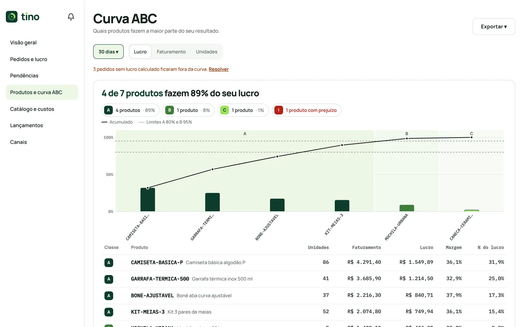Click the 1 produto com prejuízo chip
This screenshot has height=327, width=524.
(x=306, y=110)
